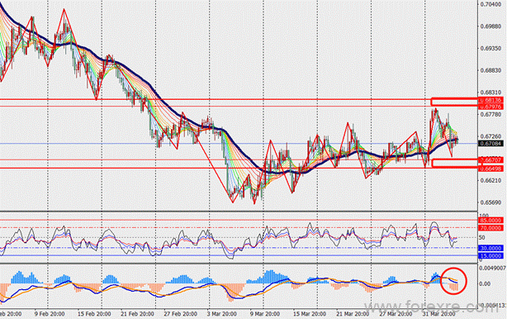Click the red circle on the MACD histogram
The height and width of the screenshot is (319, 507).
click(x=454, y=281)
